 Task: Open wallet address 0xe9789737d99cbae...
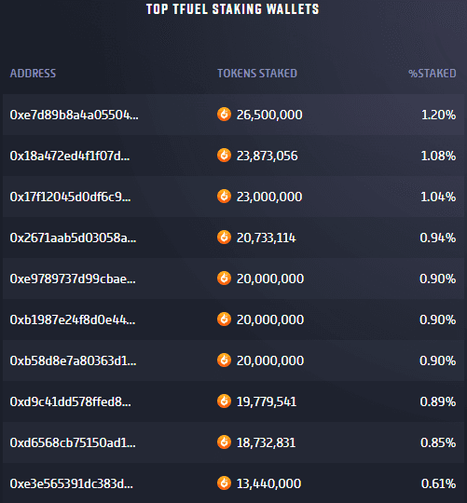coord(73,279)
